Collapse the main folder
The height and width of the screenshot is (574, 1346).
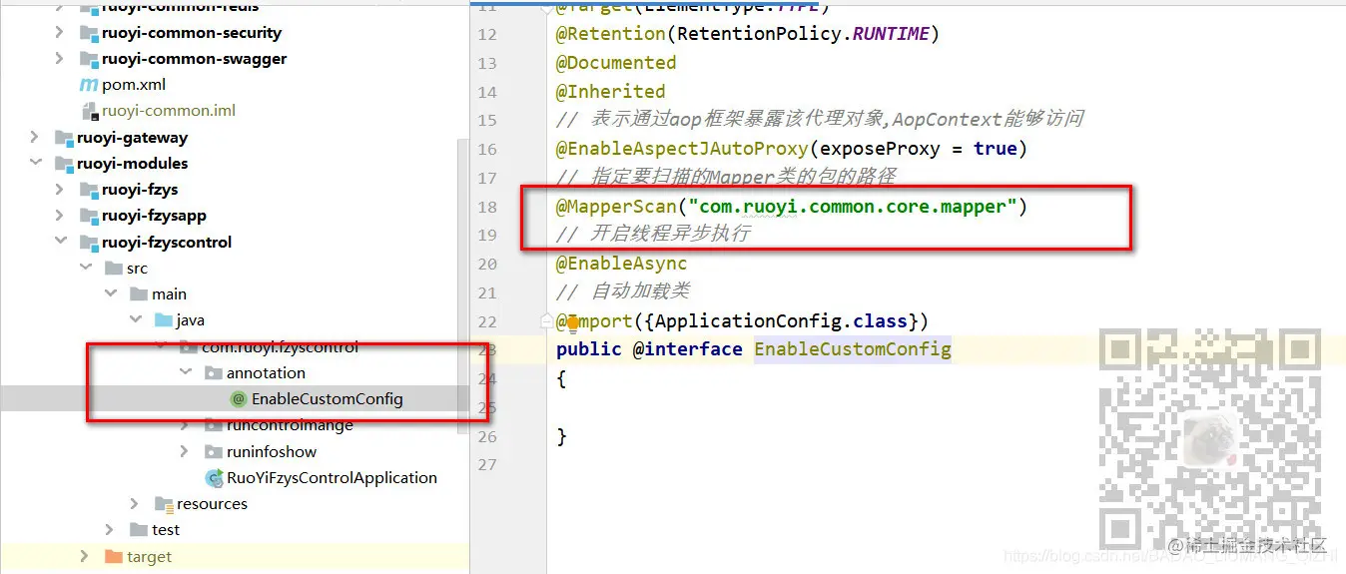click(110, 294)
